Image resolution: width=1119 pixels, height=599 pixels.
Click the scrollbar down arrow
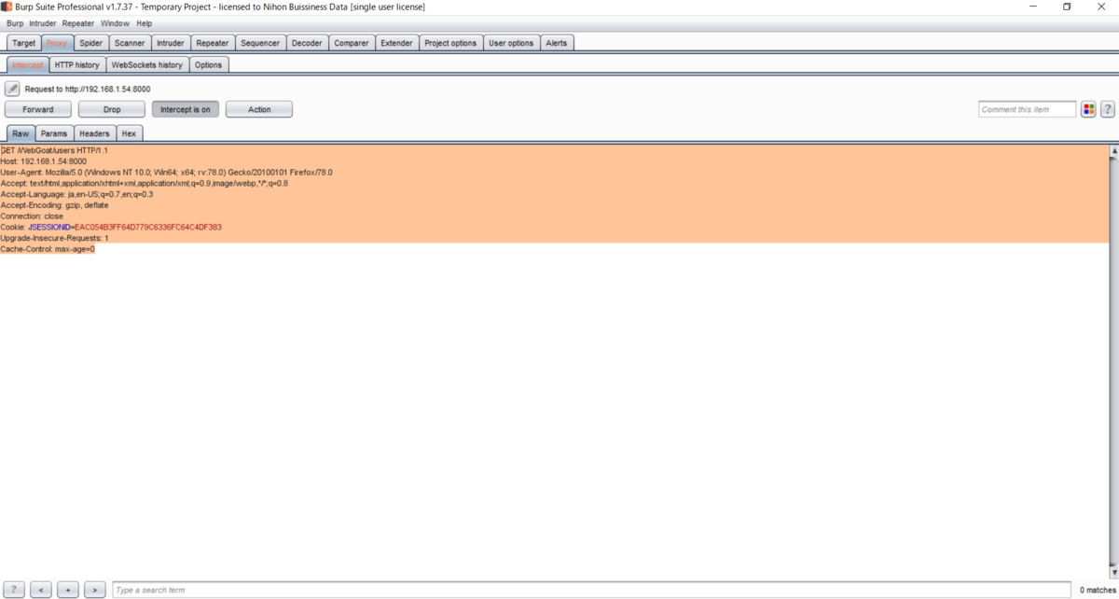pyautogui.click(x=1113, y=572)
